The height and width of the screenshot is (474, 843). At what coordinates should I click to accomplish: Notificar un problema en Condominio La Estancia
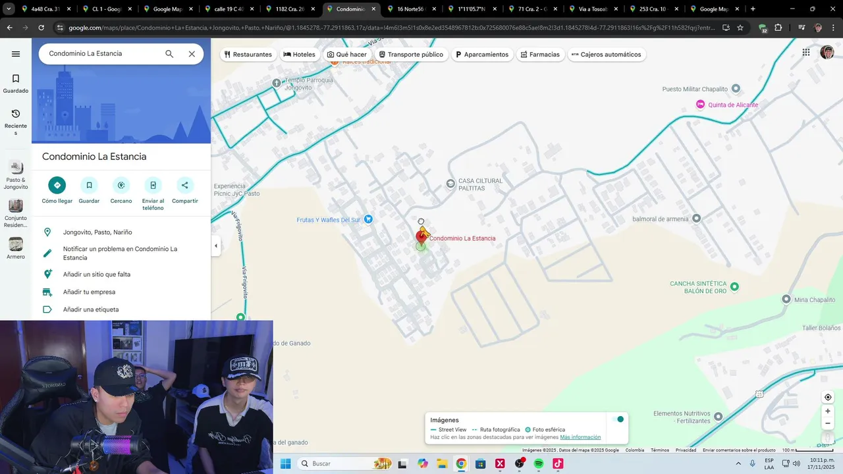(x=121, y=253)
